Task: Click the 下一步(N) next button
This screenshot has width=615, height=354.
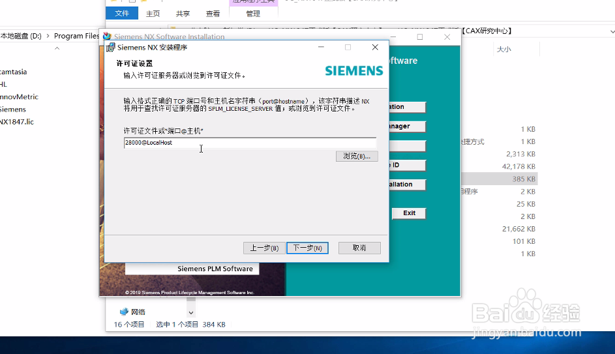Action: tap(307, 248)
